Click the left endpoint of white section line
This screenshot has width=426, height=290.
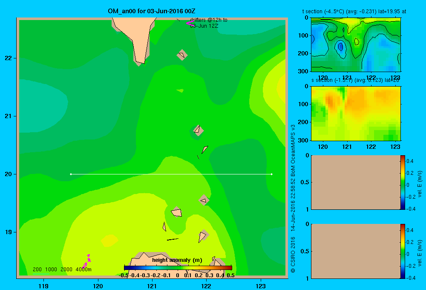[71, 174]
